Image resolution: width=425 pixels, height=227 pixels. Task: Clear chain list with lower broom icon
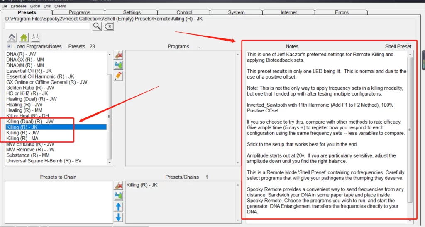pyautogui.click(x=119, y=186)
